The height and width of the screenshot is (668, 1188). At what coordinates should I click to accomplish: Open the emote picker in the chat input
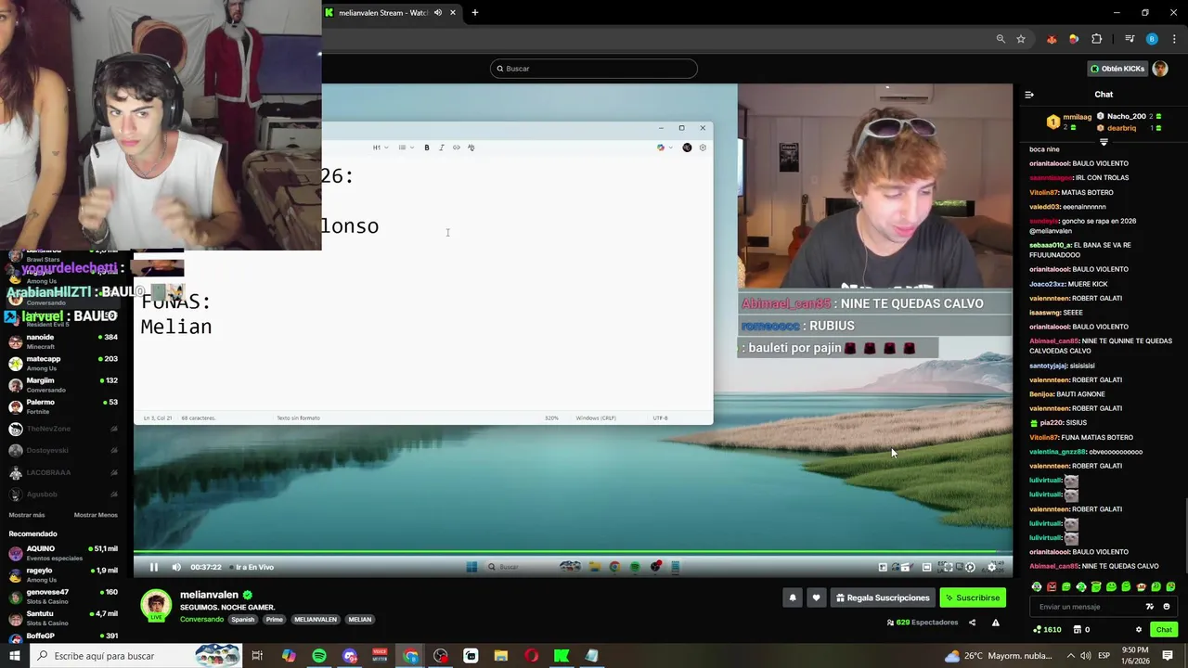pos(1167,607)
